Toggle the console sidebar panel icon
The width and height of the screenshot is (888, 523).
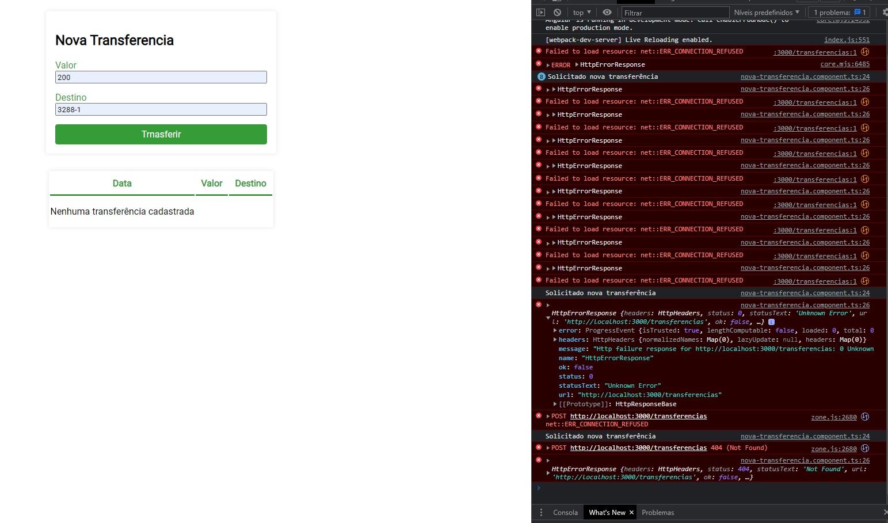pyautogui.click(x=540, y=12)
